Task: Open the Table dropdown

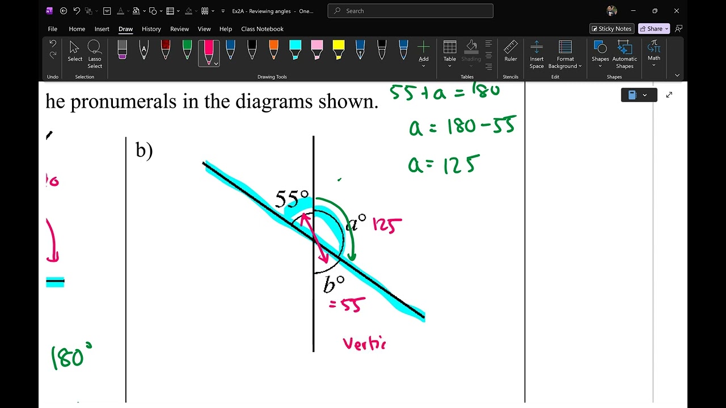Action: pyautogui.click(x=450, y=54)
